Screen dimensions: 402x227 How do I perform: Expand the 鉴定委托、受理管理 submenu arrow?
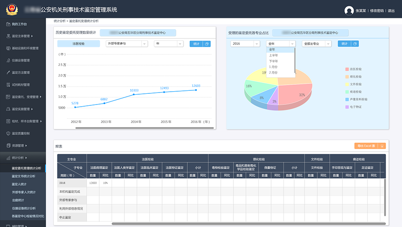coord(41,97)
